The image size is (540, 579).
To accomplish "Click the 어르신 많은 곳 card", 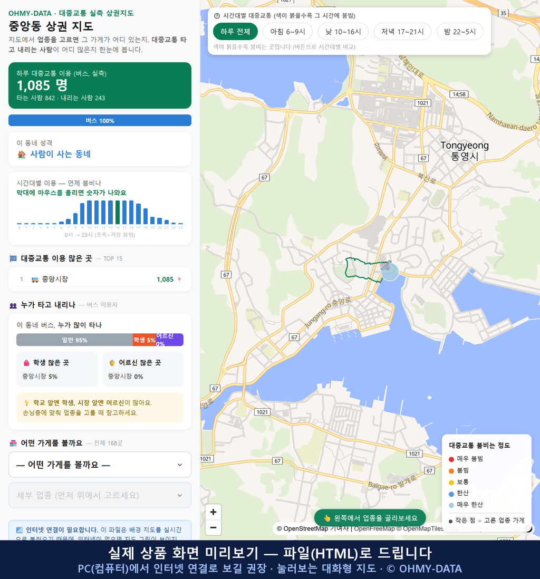I will click(143, 369).
